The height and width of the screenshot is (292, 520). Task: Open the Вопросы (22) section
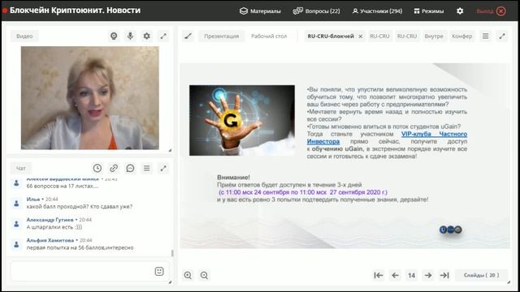pyautogui.click(x=316, y=11)
